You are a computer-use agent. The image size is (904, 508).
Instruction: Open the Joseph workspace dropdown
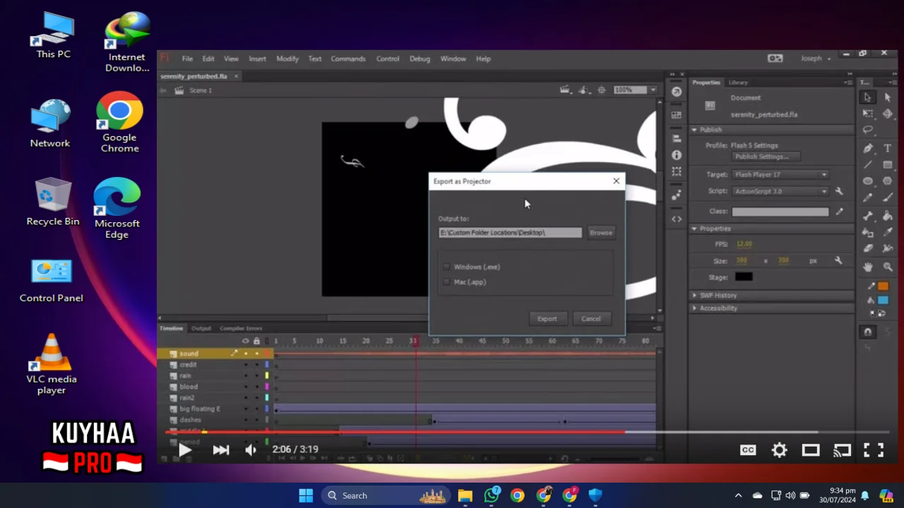pos(816,59)
